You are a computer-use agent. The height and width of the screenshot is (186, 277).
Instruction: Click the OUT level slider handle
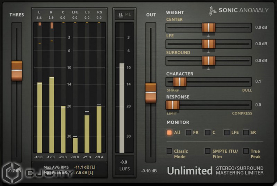(x=151, y=93)
